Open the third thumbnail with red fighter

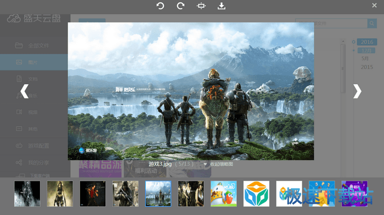pyautogui.click(x=93, y=194)
